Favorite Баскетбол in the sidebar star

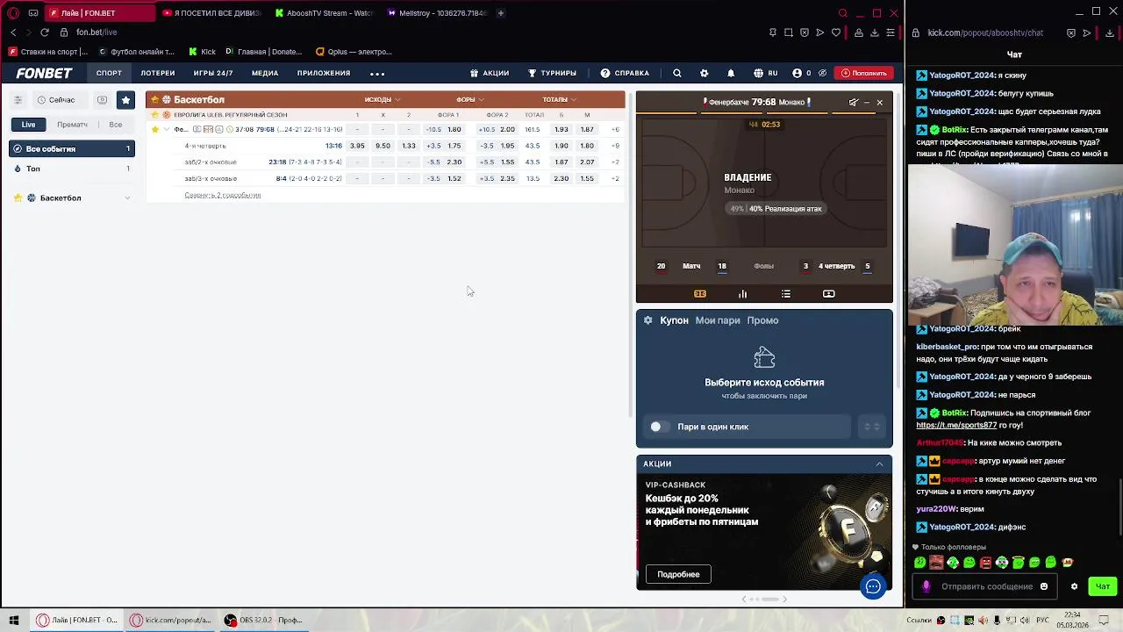(18, 198)
